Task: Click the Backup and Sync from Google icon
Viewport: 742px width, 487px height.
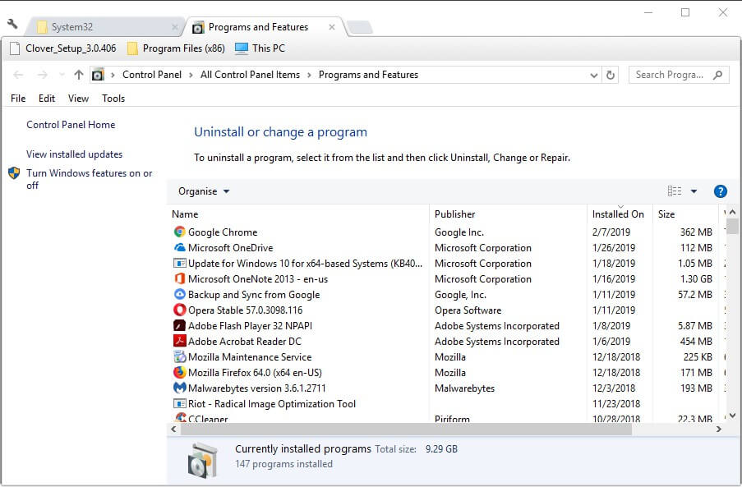Action: click(x=179, y=294)
